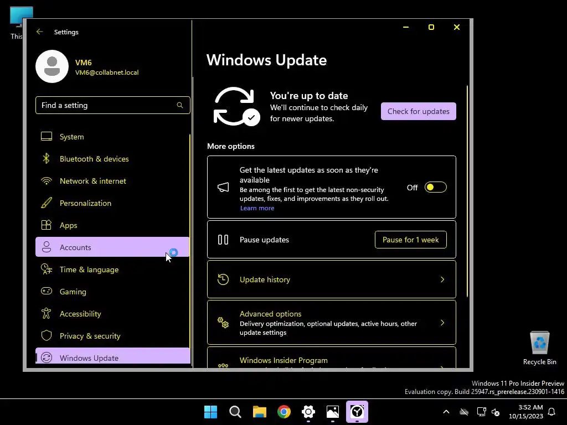Screen dimensions: 567x425
Task: Click the Network wifi icon
Action: click(x=47, y=181)
